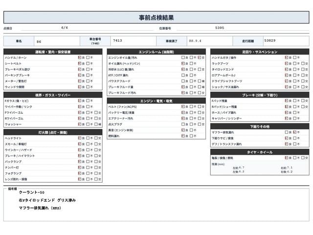Click the 車台番号 field showing 7413
Viewport: 313px width, 235px height.
134,41
